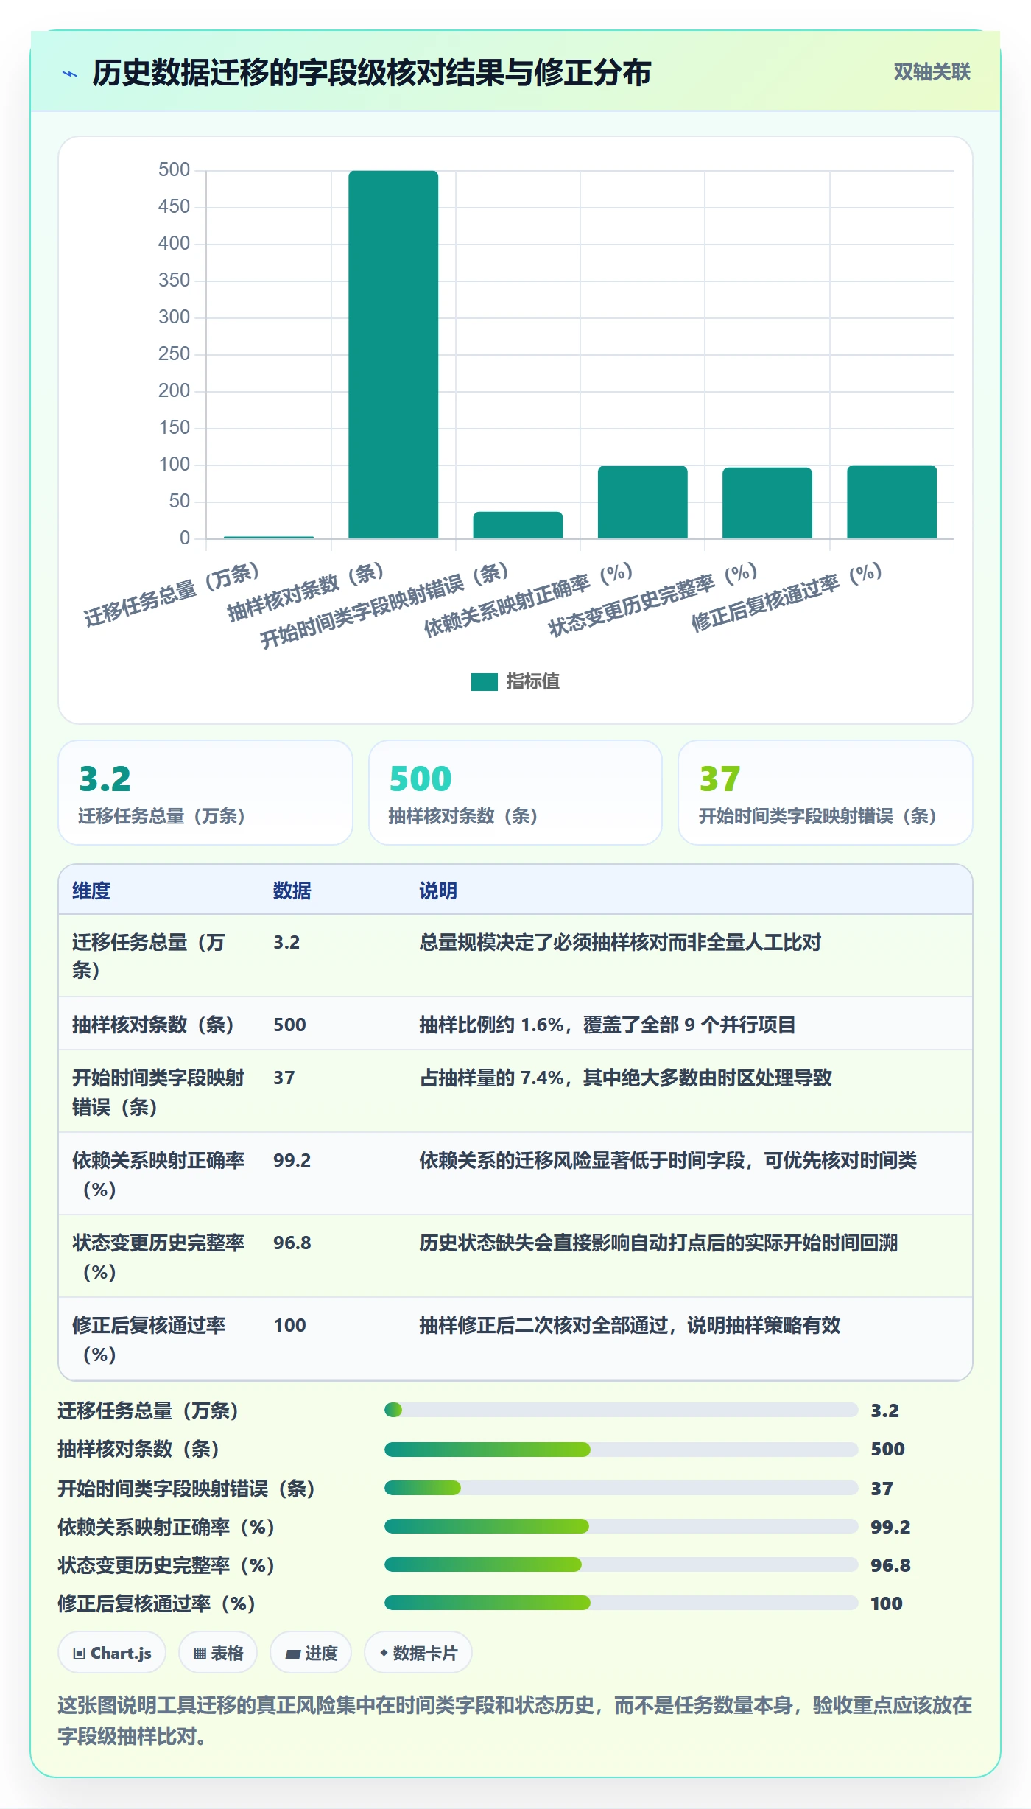Select the 双轴关联 label in header
Image resolution: width=1031 pixels, height=1809 pixels.
pyautogui.click(x=932, y=72)
